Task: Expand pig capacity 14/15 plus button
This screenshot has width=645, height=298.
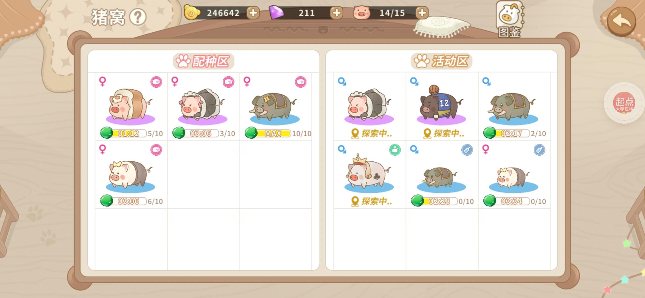Action: tap(422, 13)
